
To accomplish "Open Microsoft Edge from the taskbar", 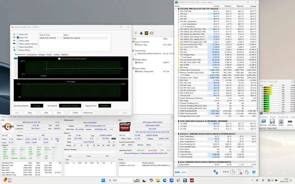I will point(165,180).
